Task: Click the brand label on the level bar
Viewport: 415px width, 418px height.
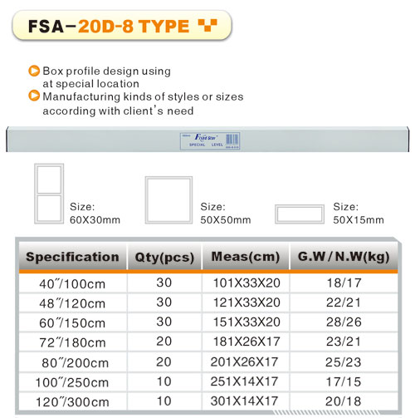Action: point(210,141)
